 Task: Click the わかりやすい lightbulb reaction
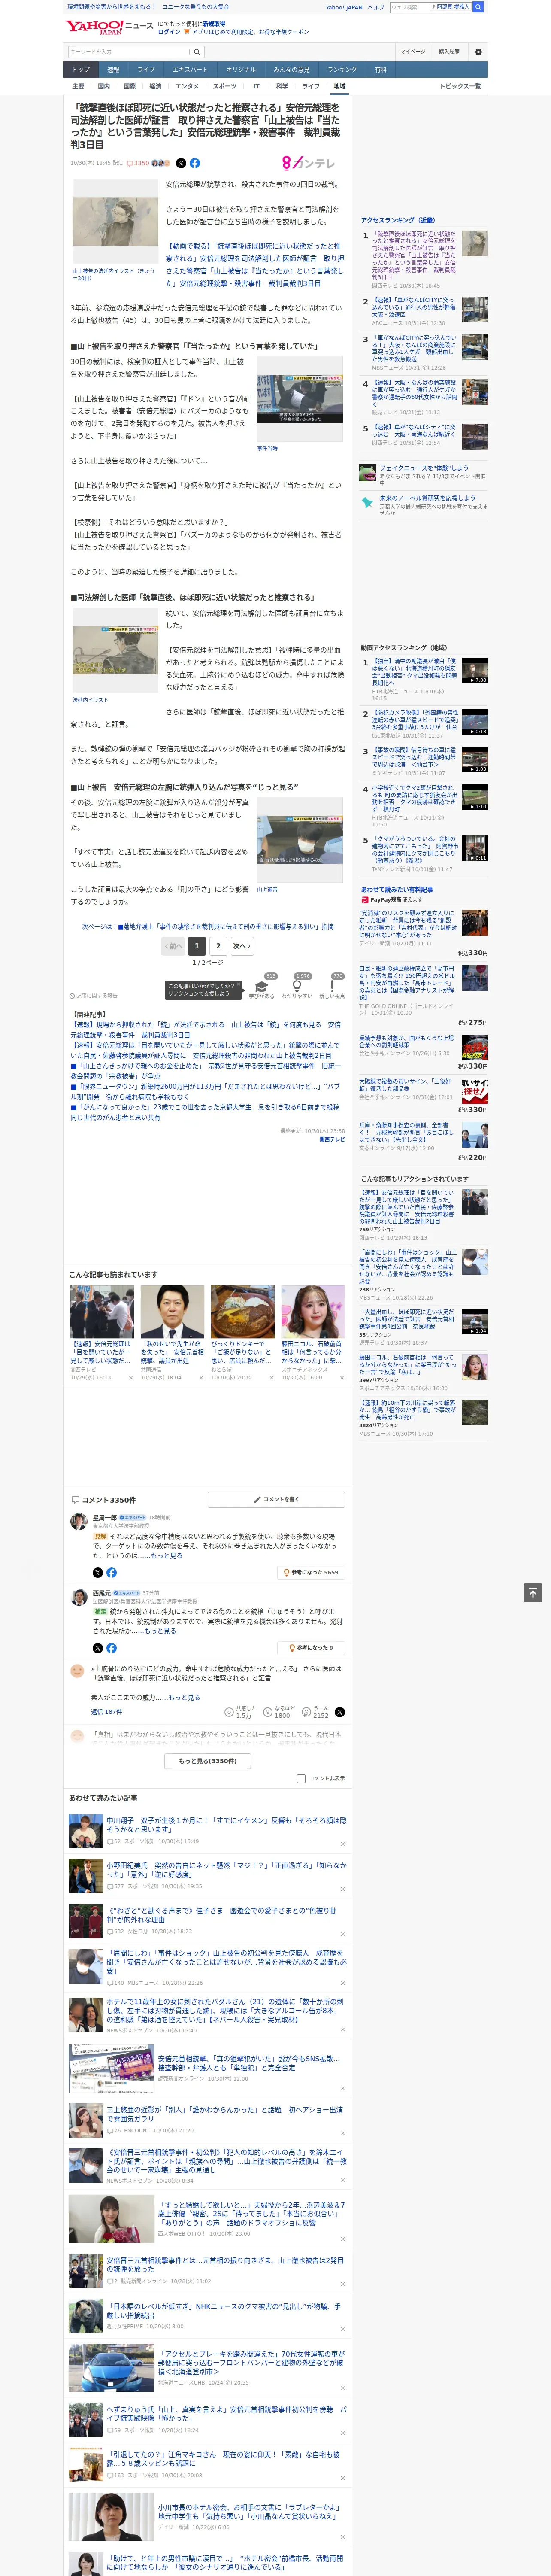tap(297, 987)
